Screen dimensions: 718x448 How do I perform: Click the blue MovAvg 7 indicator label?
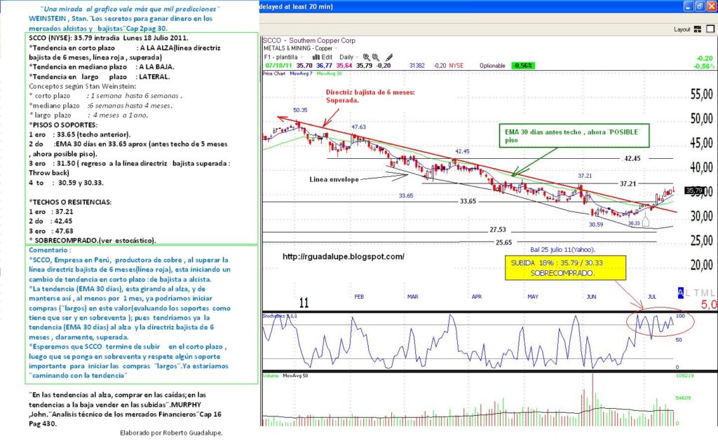(301, 73)
